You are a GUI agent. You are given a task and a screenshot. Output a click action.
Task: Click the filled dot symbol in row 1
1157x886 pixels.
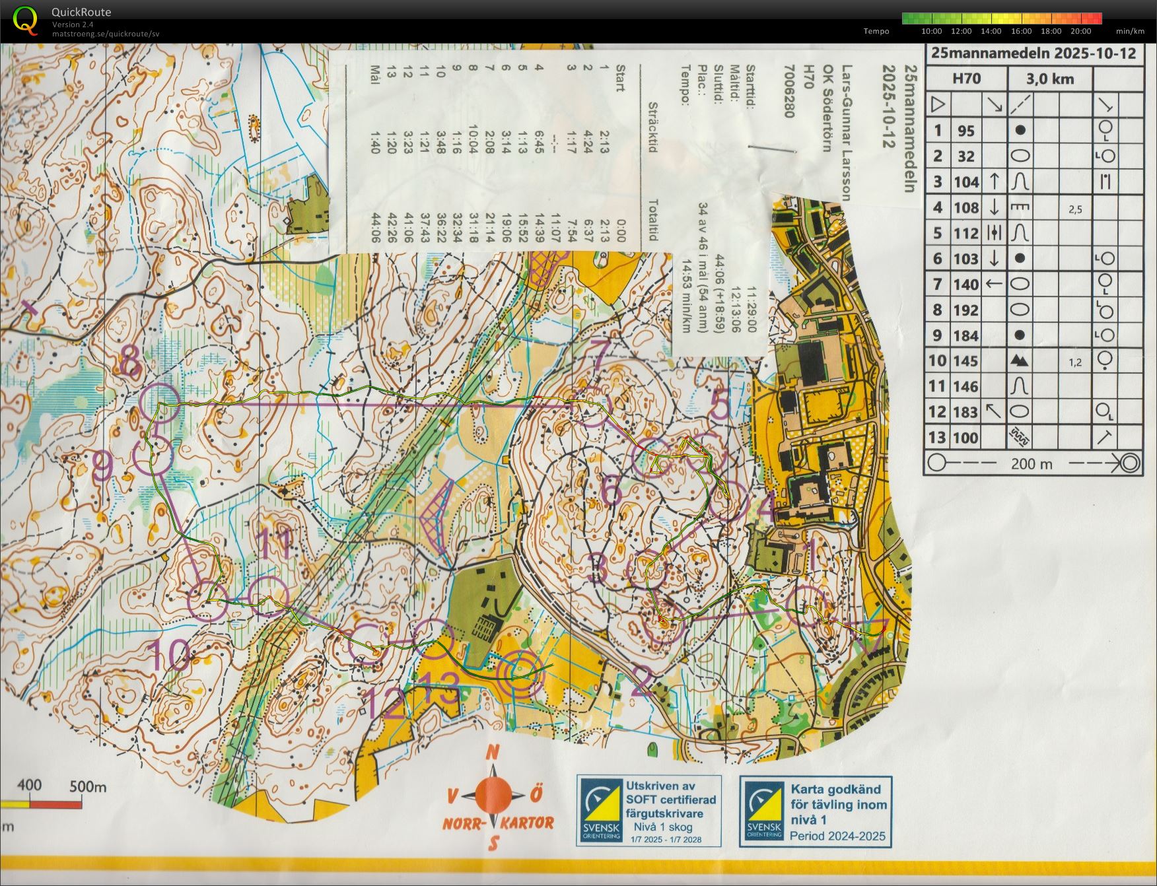click(x=1020, y=131)
